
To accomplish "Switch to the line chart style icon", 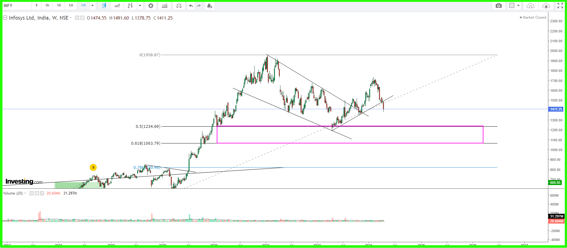I will click(x=117, y=6).
